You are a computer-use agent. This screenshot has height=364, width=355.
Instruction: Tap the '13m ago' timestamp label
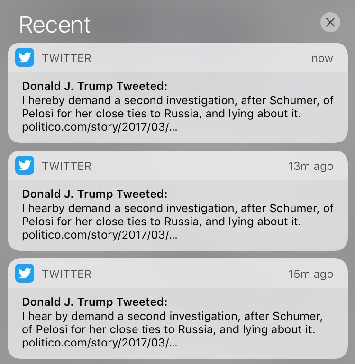[x=311, y=166]
